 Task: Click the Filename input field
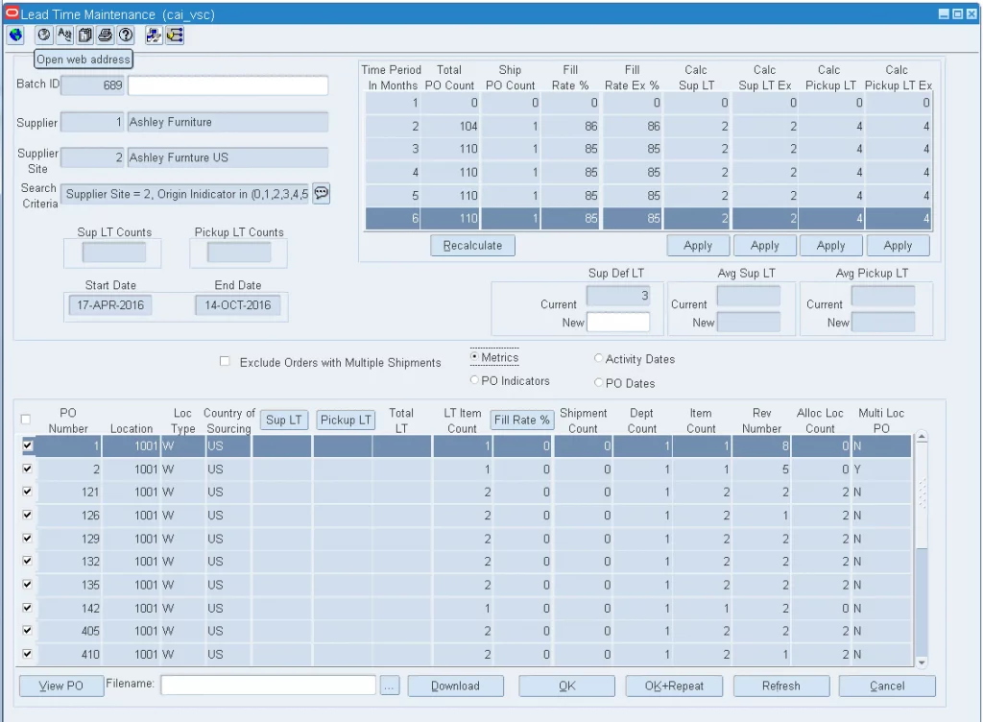point(269,685)
